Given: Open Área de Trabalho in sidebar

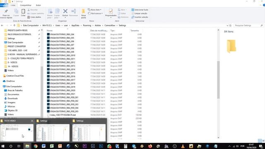Looking at the screenshot, I should (15, 91).
